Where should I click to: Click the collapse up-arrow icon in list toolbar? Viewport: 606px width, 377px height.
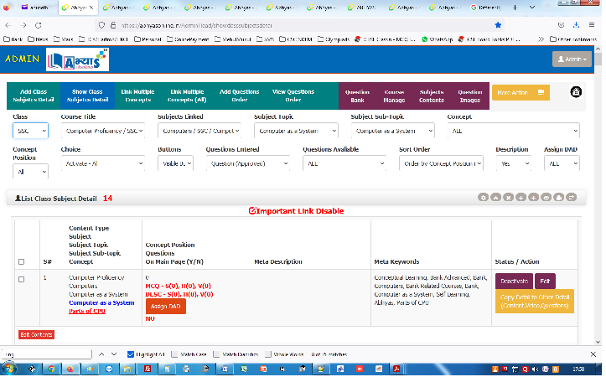(495, 198)
